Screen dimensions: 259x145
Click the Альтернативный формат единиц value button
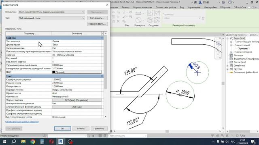click(x=76, y=107)
